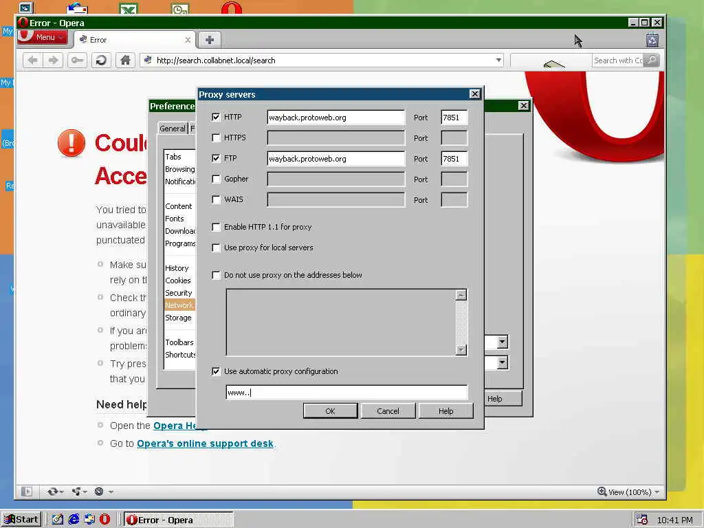Screen dimensions: 704x528
Task: Add a new tab with plus button
Action: click(209, 39)
